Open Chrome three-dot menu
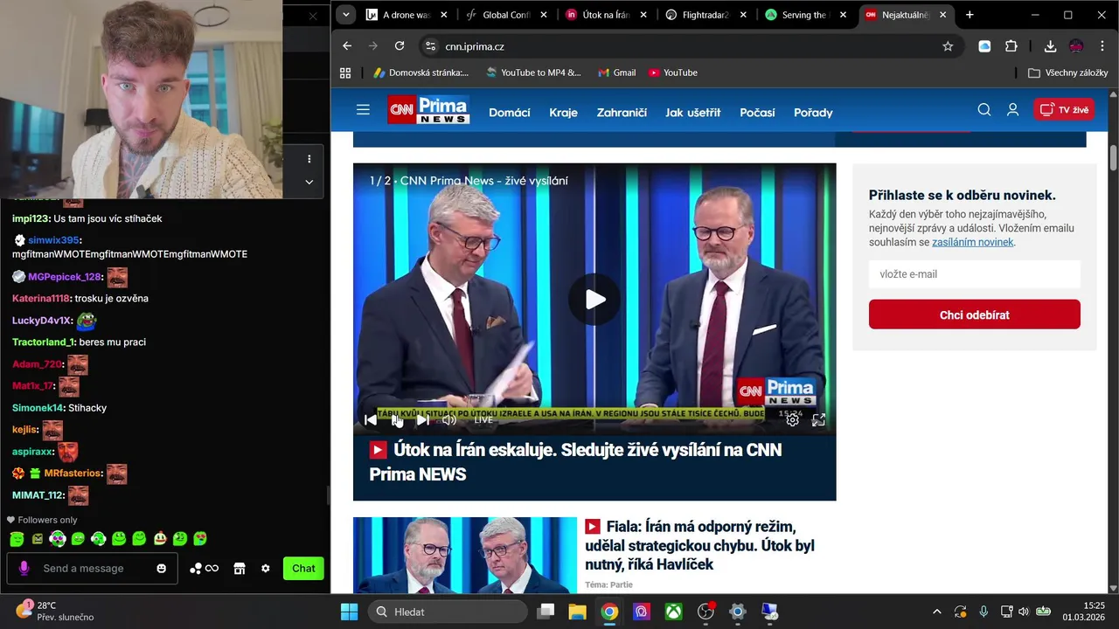Image resolution: width=1119 pixels, height=629 pixels. coord(1102,46)
